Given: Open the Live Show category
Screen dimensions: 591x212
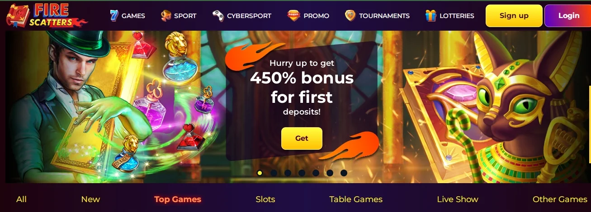Looking at the screenshot, I should 458,199.
